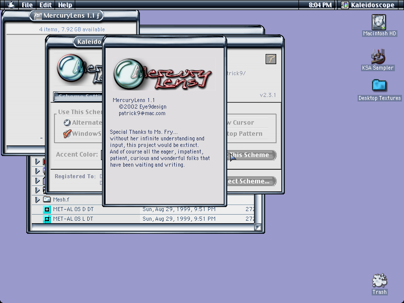
Task: Click the MET-AL OS L DT file icon
Action: pos(47,219)
